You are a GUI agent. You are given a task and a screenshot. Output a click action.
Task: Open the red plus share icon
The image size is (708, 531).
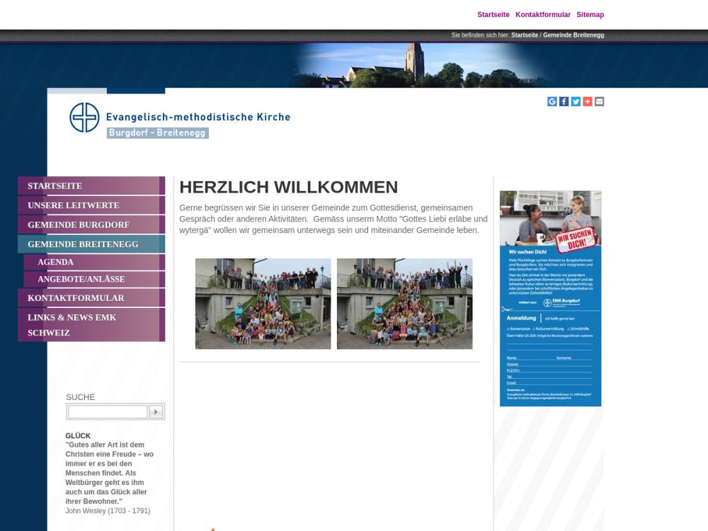click(x=588, y=101)
